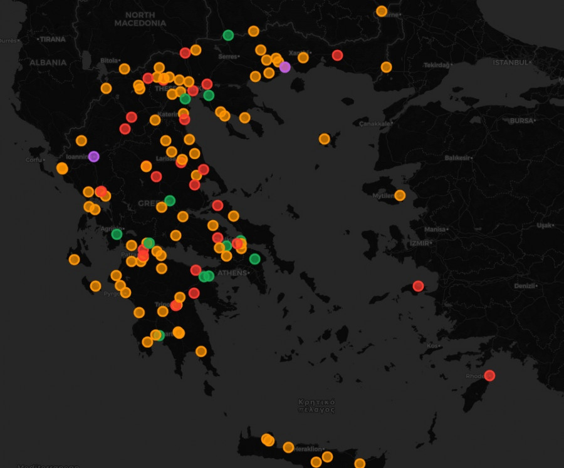Select the orange marker beside Mytilene

400,195
